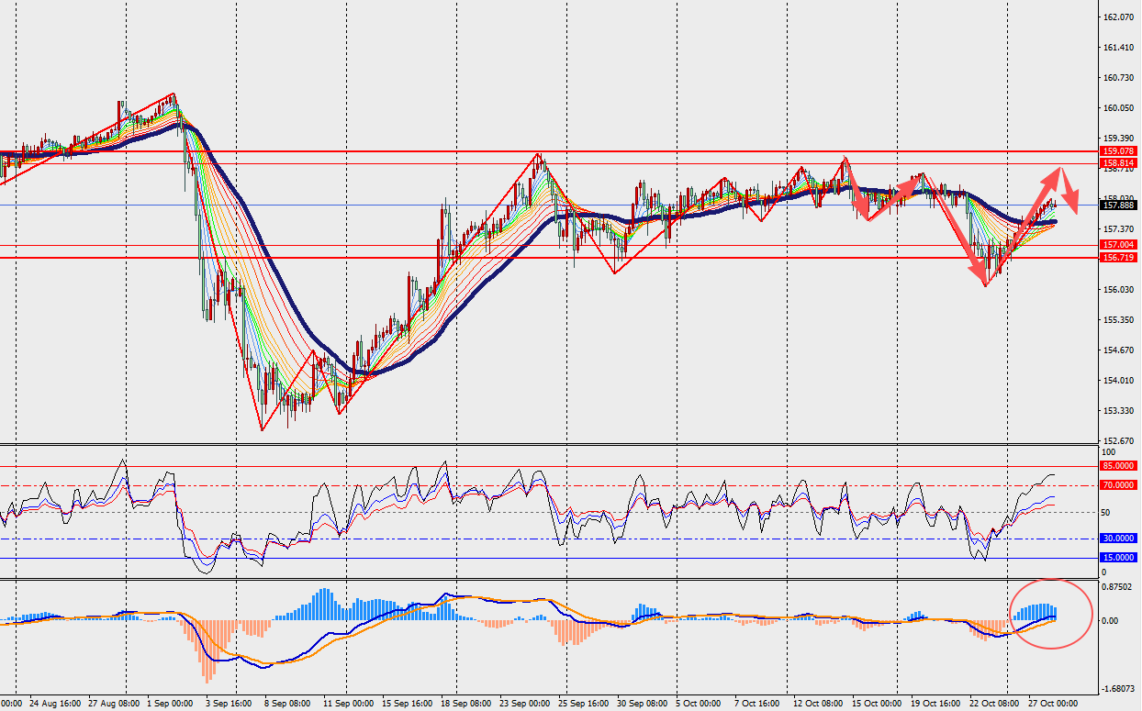
Task: Click the 153.330 price axis value
Action: (x=1117, y=411)
